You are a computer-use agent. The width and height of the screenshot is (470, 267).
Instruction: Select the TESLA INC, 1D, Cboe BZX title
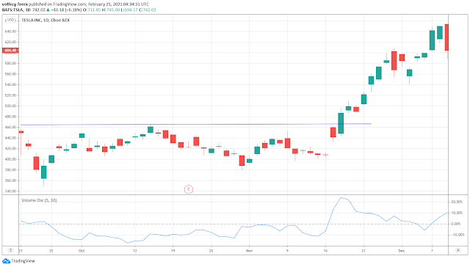click(46, 20)
